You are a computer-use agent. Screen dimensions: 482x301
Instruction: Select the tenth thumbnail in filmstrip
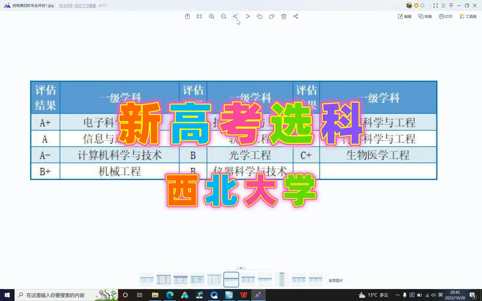click(299, 280)
